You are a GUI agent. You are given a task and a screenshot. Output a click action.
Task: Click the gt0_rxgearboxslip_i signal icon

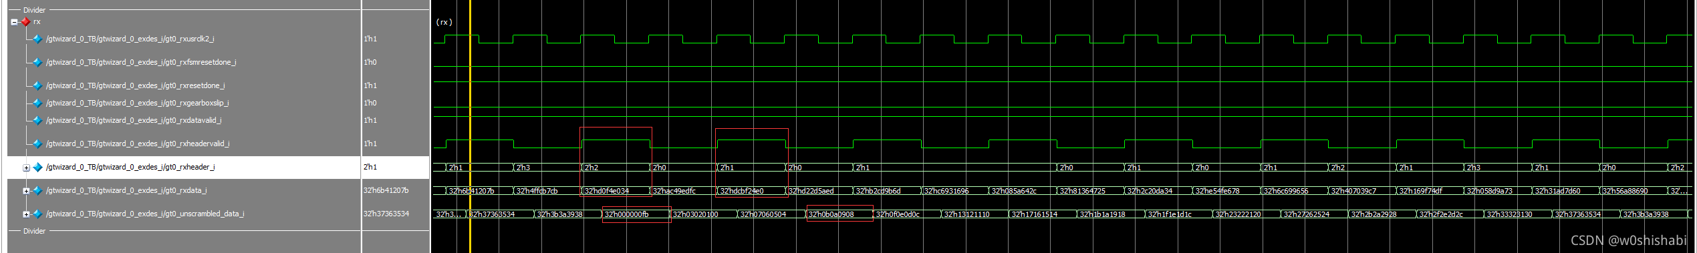[x=37, y=103]
